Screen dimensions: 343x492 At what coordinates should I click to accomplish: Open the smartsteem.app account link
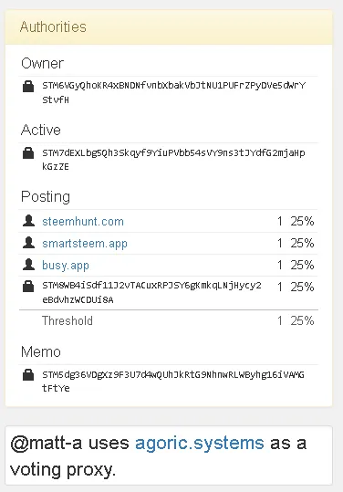click(x=85, y=244)
